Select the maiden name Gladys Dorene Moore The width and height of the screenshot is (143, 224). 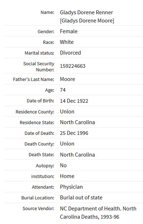87,21
